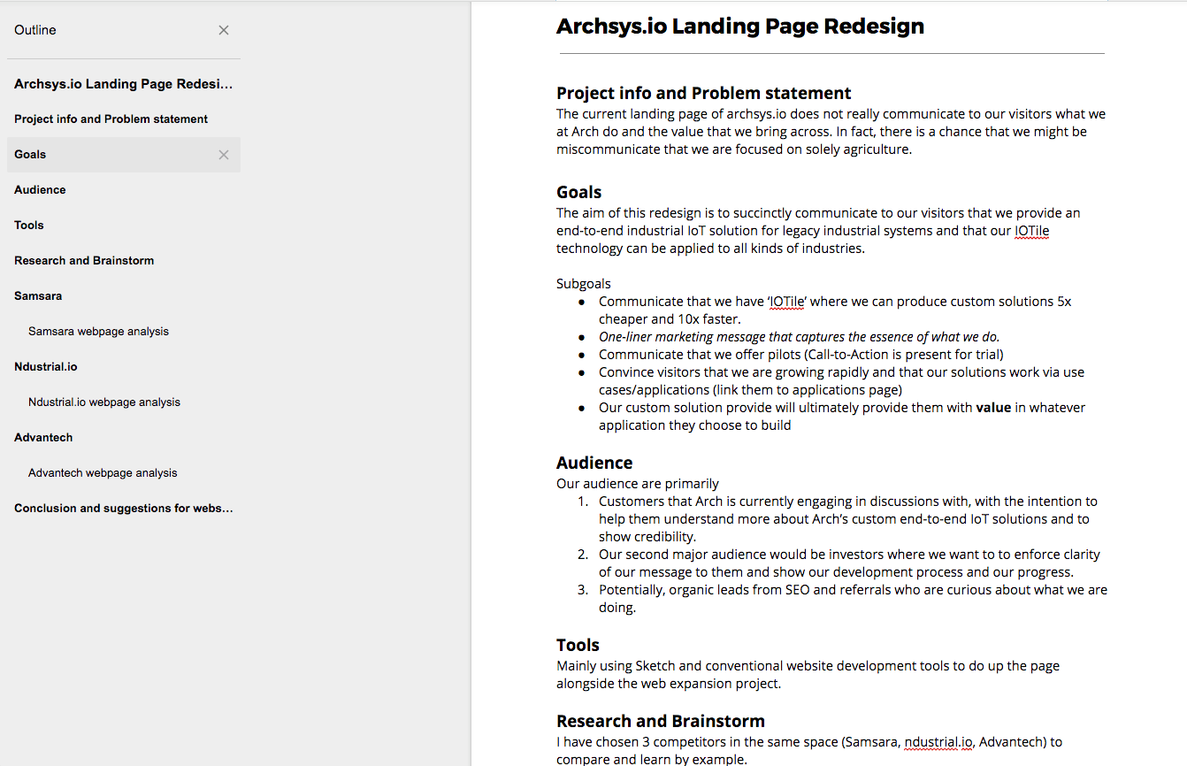Viewport: 1187px width, 766px height.
Task: Open Research and Brainstorm outline entry
Action: [x=84, y=261]
